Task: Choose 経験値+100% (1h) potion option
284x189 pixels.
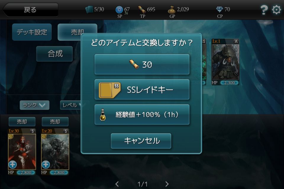Action: pyautogui.click(x=142, y=115)
